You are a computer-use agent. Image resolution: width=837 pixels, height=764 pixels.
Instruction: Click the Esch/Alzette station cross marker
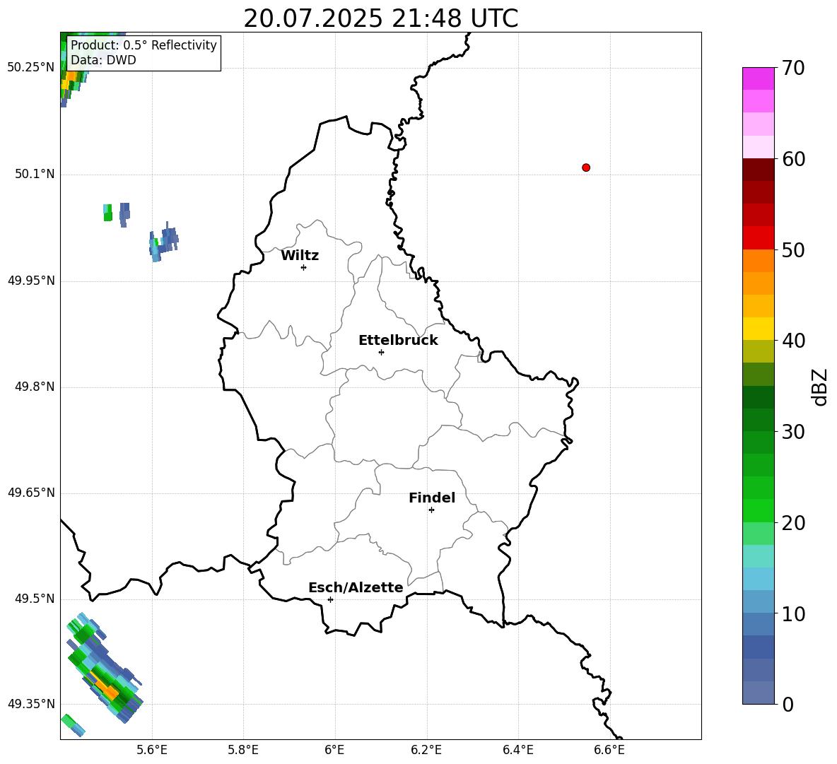tap(330, 599)
